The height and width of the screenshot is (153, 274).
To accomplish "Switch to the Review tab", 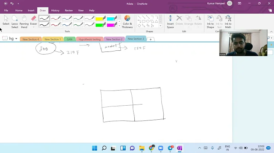I will pos(68,11).
